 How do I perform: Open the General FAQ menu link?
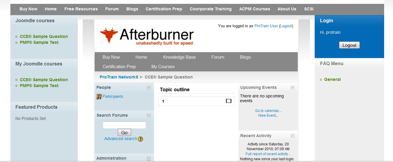pos(332,79)
